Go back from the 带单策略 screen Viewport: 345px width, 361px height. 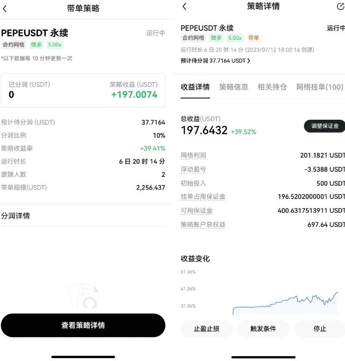point(5,9)
